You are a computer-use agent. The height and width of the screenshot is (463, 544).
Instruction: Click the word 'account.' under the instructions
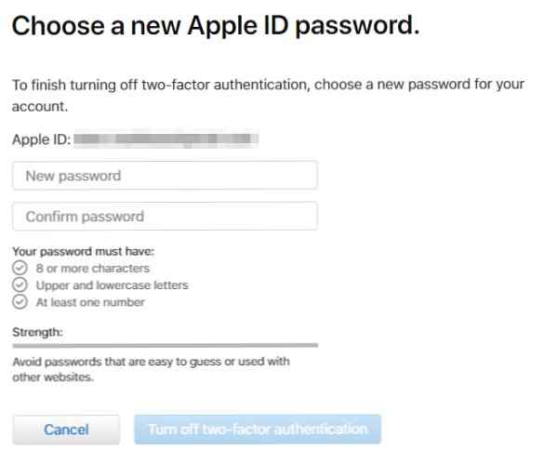(x=40, y=107)
